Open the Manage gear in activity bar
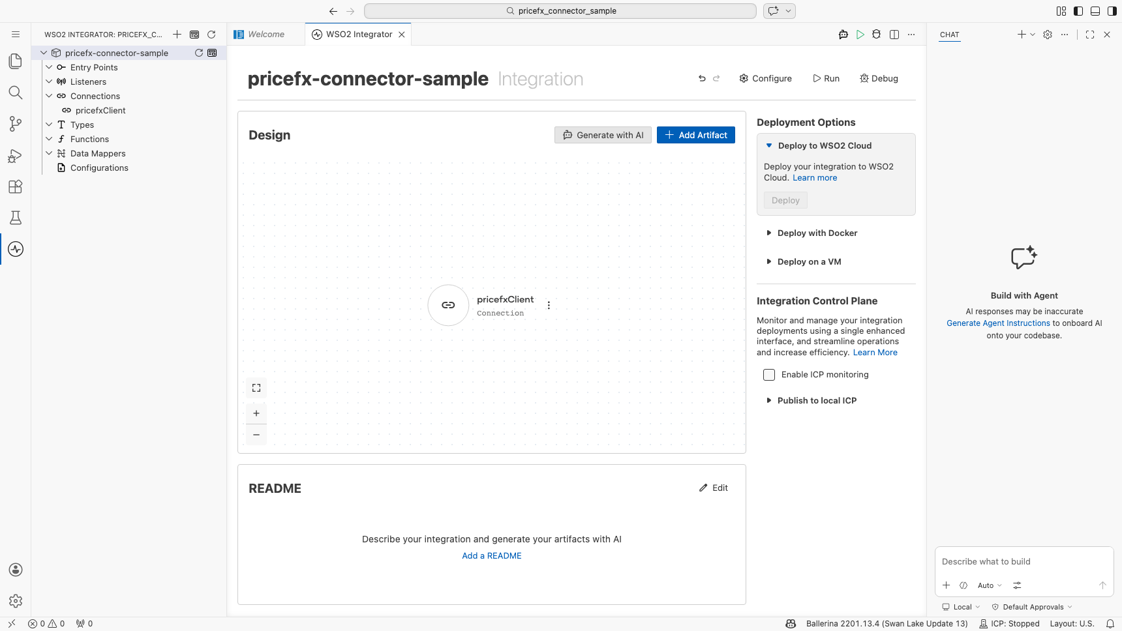 click(16, 601)
